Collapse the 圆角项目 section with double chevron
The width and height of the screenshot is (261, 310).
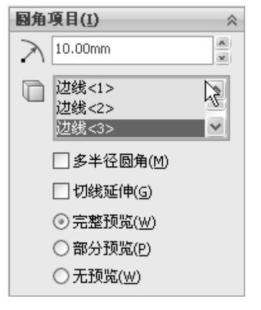232,20
